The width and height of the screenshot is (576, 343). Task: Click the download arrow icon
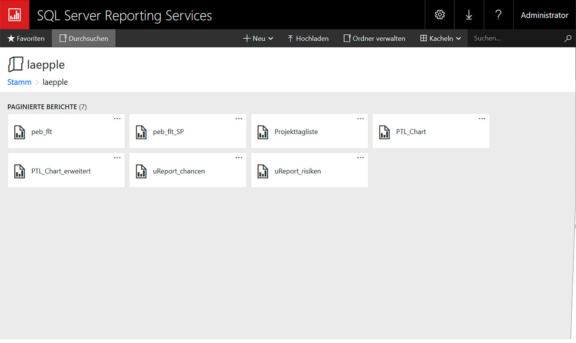[469, 15]
